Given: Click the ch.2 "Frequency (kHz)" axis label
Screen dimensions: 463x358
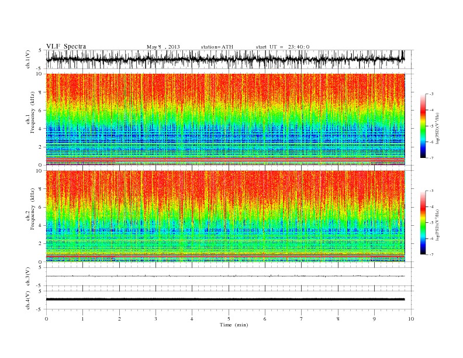Looking at the screenshot, I should [x=33, y=208].
